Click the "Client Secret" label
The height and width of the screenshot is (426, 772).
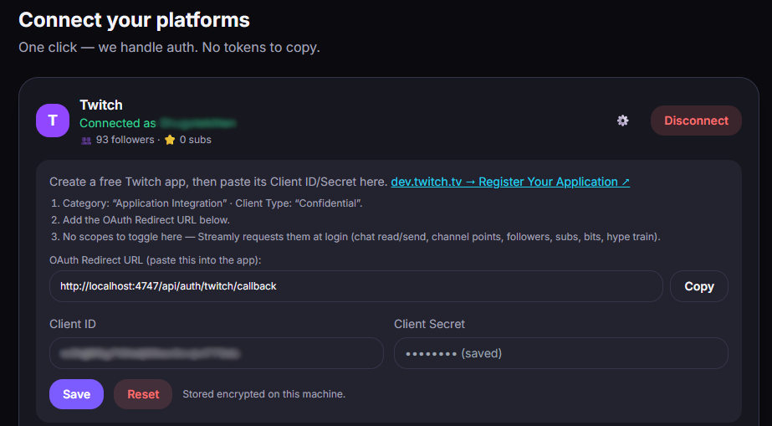tap(429, 324)
